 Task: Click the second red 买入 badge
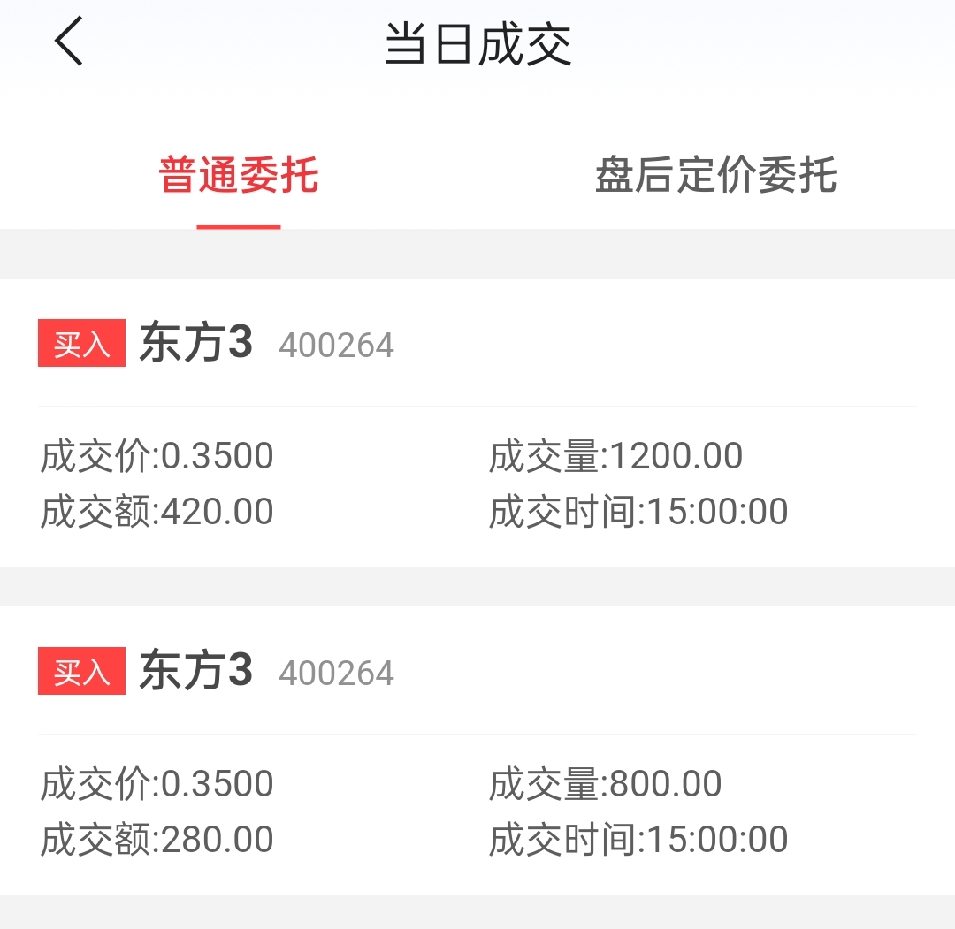(81, 671)
